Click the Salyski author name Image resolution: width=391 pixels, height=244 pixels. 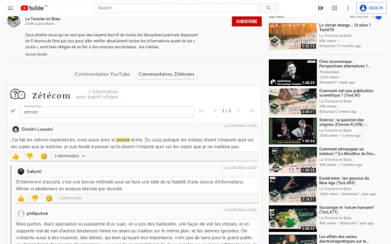(34, 171)
